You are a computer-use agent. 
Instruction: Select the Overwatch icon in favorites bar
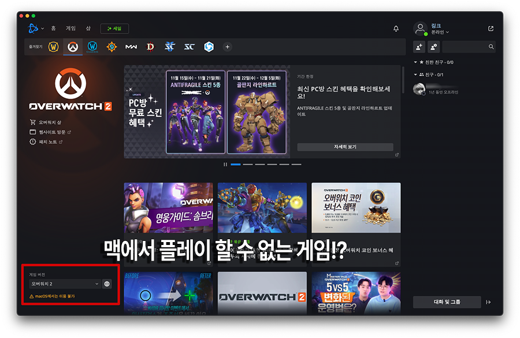(x=73, y=47)
